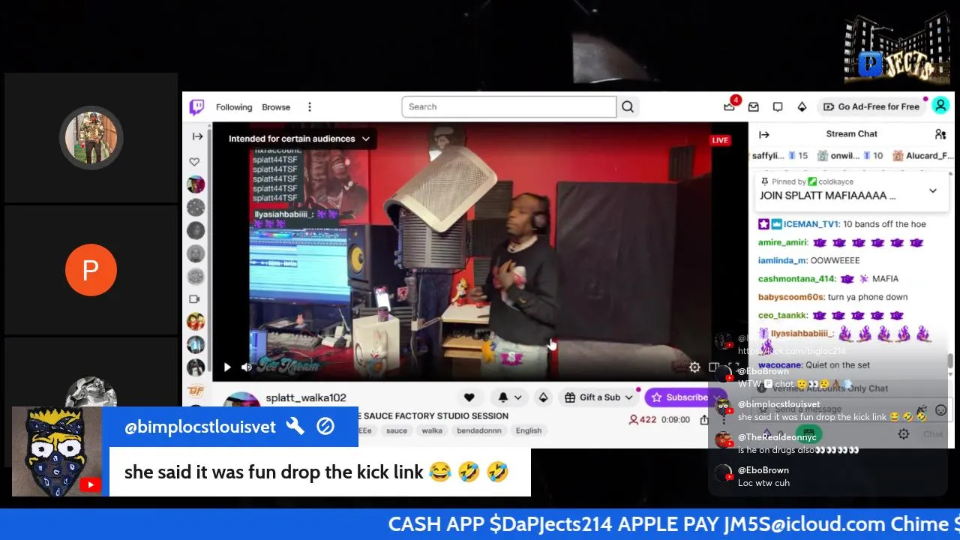Click Go Ad-Free for Free

pos(871,106)
